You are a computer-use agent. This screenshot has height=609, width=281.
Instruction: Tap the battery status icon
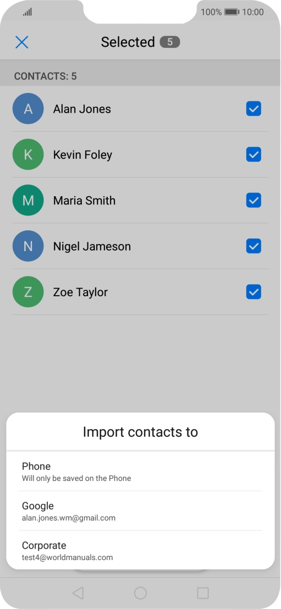(232, 12)
